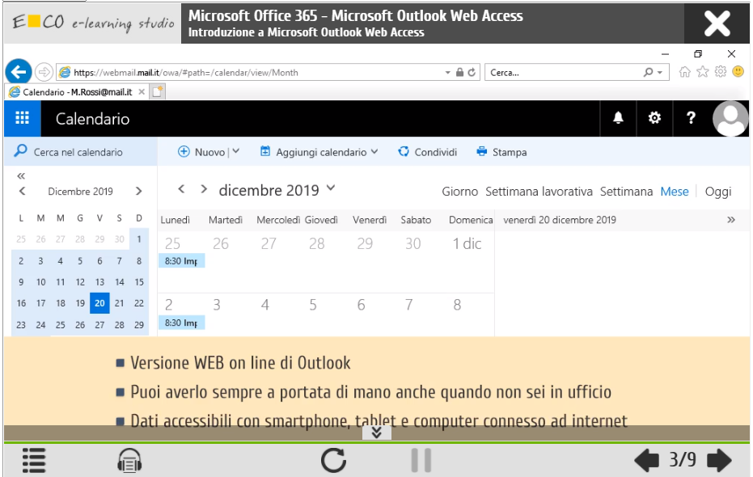Open browser favorites star

click(x=703, y=72)
